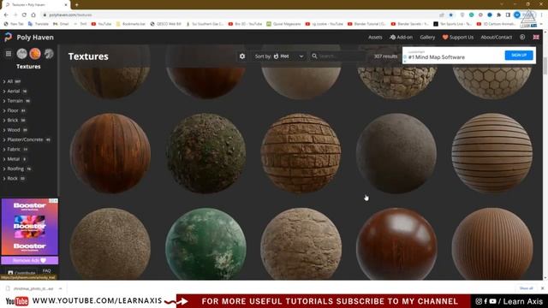Open a new browser tab
The width and height of the screenshot is (548, 308).
click(76, 4)
